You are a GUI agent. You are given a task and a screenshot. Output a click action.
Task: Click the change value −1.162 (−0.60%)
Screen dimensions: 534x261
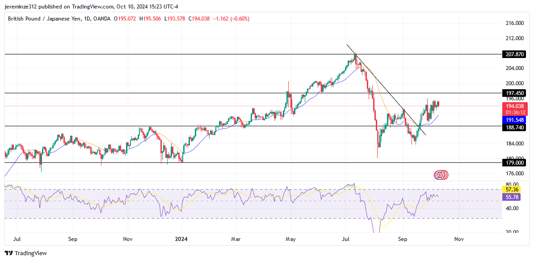pyautogui.click(x=231, y=19)
